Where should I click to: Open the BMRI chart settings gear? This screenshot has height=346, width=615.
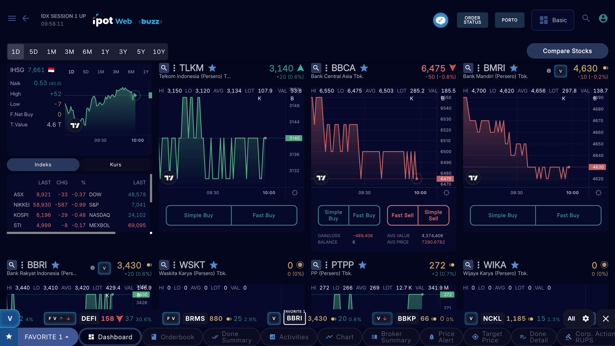click(598, 193)
